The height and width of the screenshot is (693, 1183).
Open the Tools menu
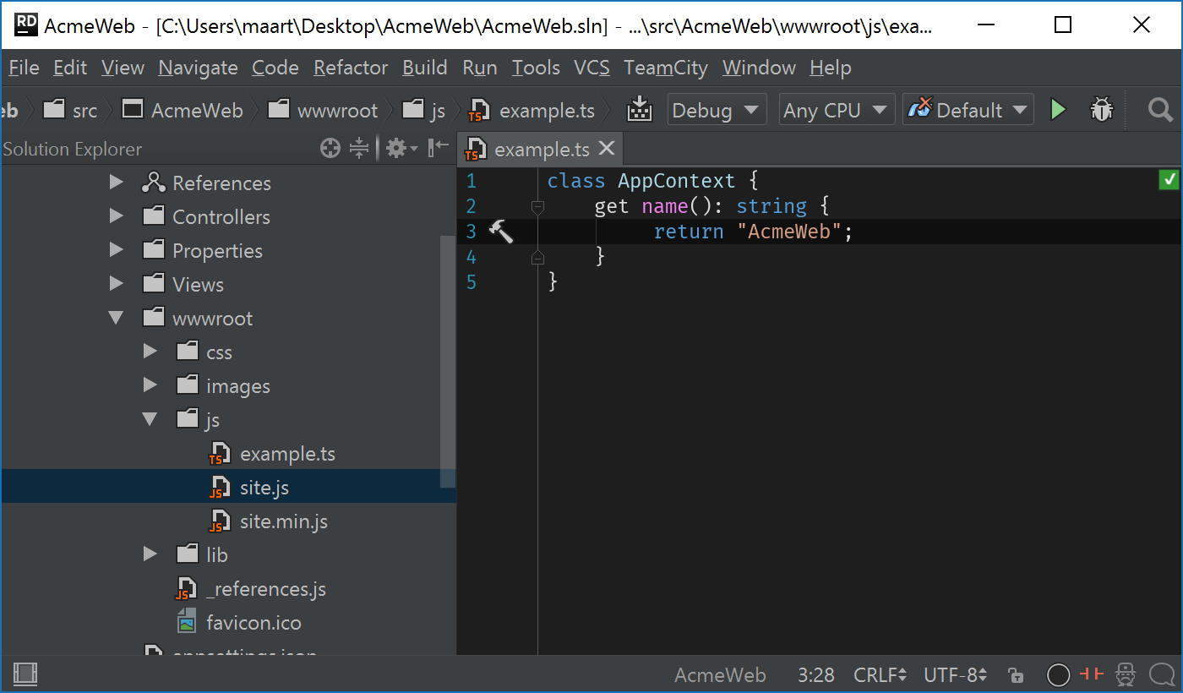coord(536,68)
